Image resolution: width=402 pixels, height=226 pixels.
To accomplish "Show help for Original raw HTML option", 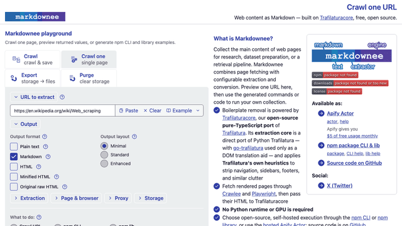I will (x=65, y=187).
